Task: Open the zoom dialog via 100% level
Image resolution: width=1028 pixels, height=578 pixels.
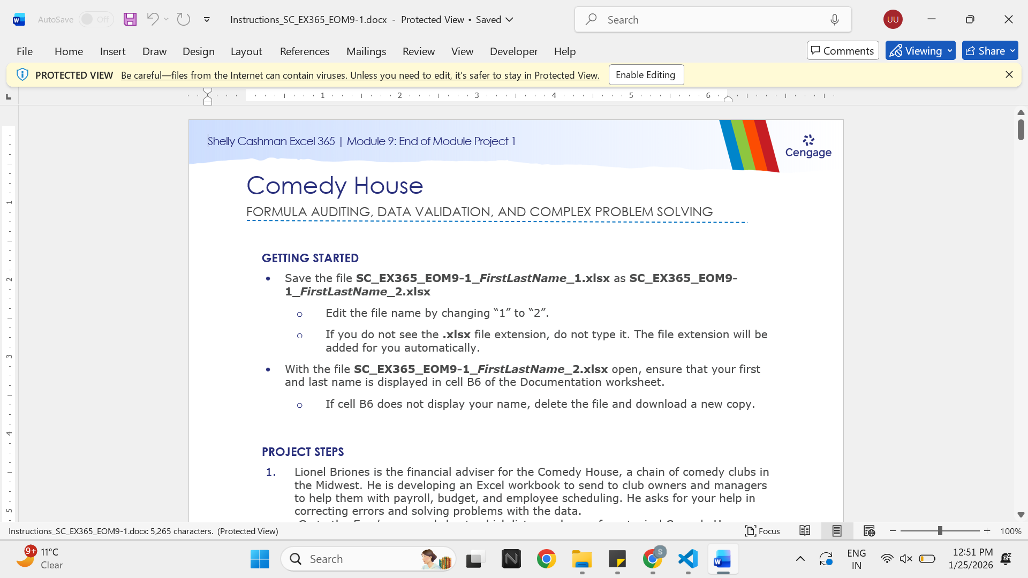Action: pyautogui.click(x=1011, y=531)
